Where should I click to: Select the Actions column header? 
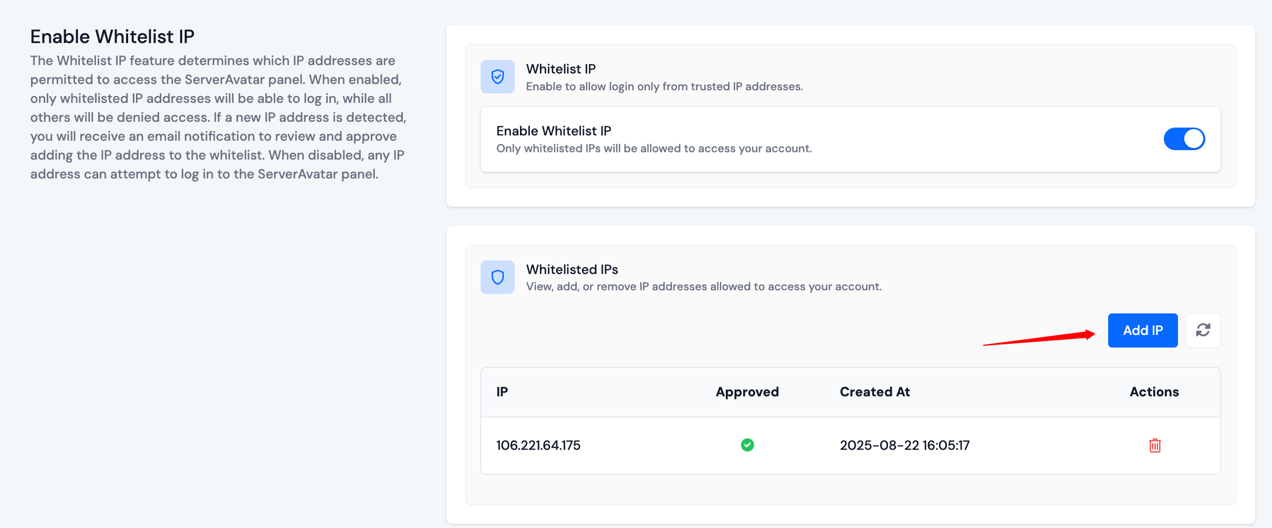[x=1154, y=392]
